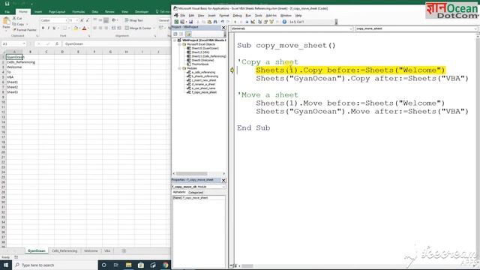The image size is (480, 270).
Task: Click the Run Sub play icon in VBA toolbar
Action: [x=235, y=22]
